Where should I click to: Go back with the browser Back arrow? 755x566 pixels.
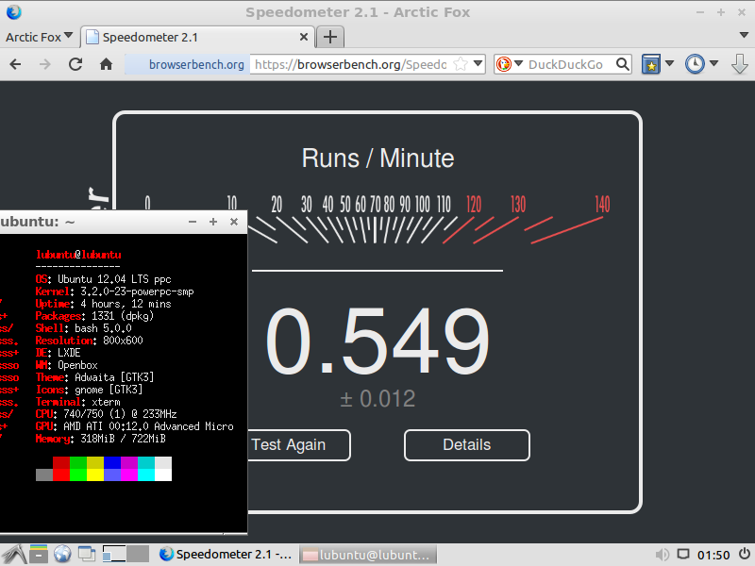(x=15, y=64)
